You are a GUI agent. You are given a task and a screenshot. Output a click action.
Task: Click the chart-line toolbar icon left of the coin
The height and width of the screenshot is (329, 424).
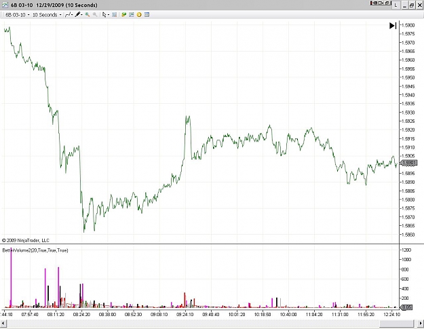click(132, 15)
